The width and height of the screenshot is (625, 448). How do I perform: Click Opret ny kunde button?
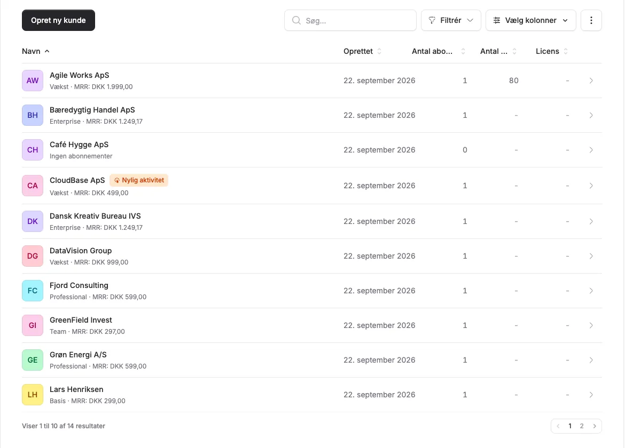coord(58,20)
